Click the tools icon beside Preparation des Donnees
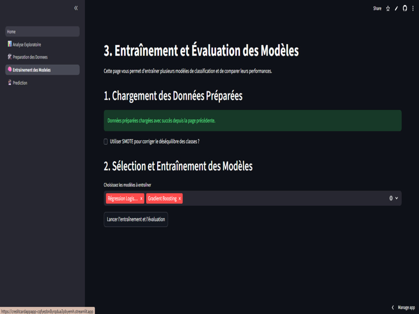 [x=10, y=57]
